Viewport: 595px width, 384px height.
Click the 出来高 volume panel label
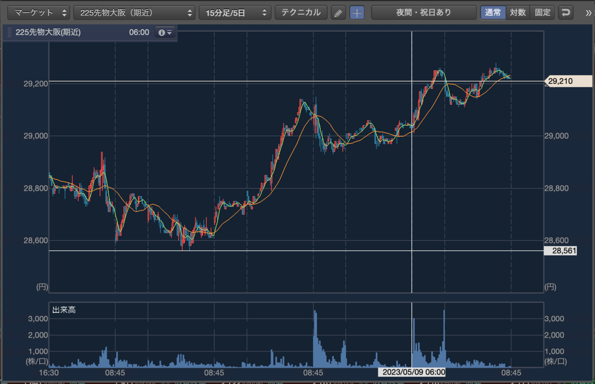click(x=64, y=310)
